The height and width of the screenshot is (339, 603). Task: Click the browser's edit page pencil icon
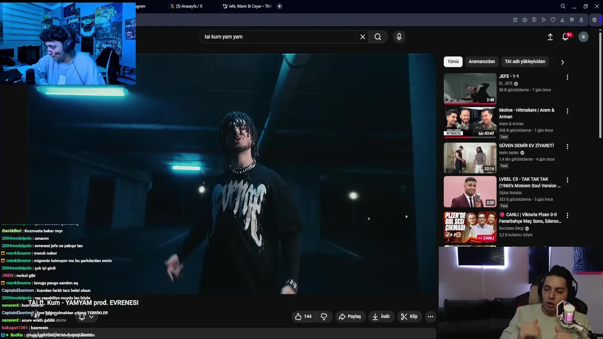(x=515, y=20)
